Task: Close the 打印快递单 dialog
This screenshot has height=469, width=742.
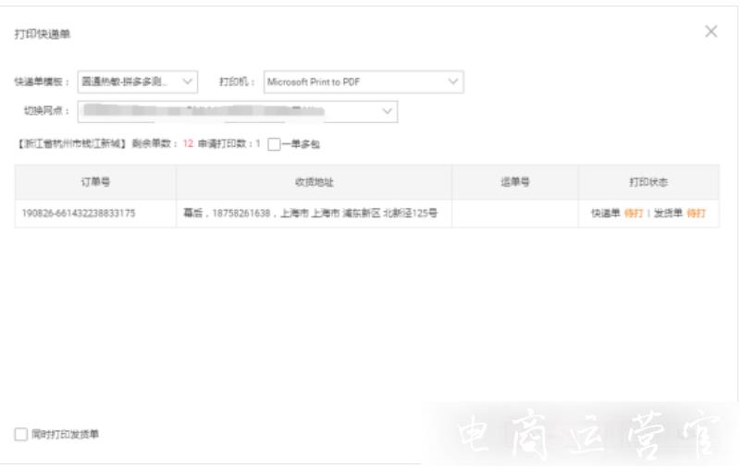Action: pyautogui.click(x=711, y=31)
